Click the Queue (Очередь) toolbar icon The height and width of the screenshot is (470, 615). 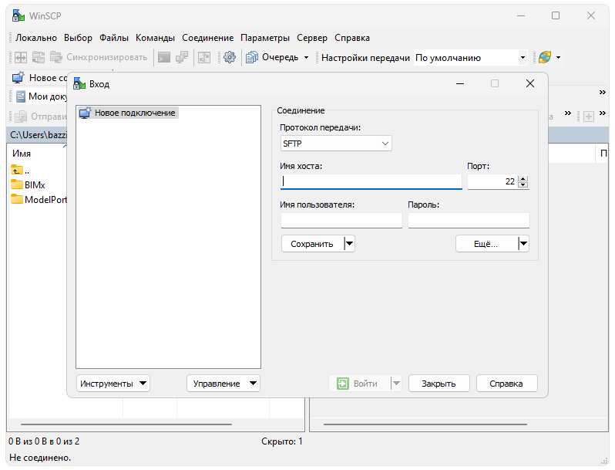(252, 57)
